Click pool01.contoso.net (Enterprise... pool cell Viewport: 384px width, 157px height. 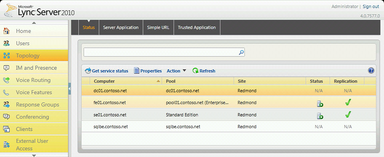click(197, 103)
